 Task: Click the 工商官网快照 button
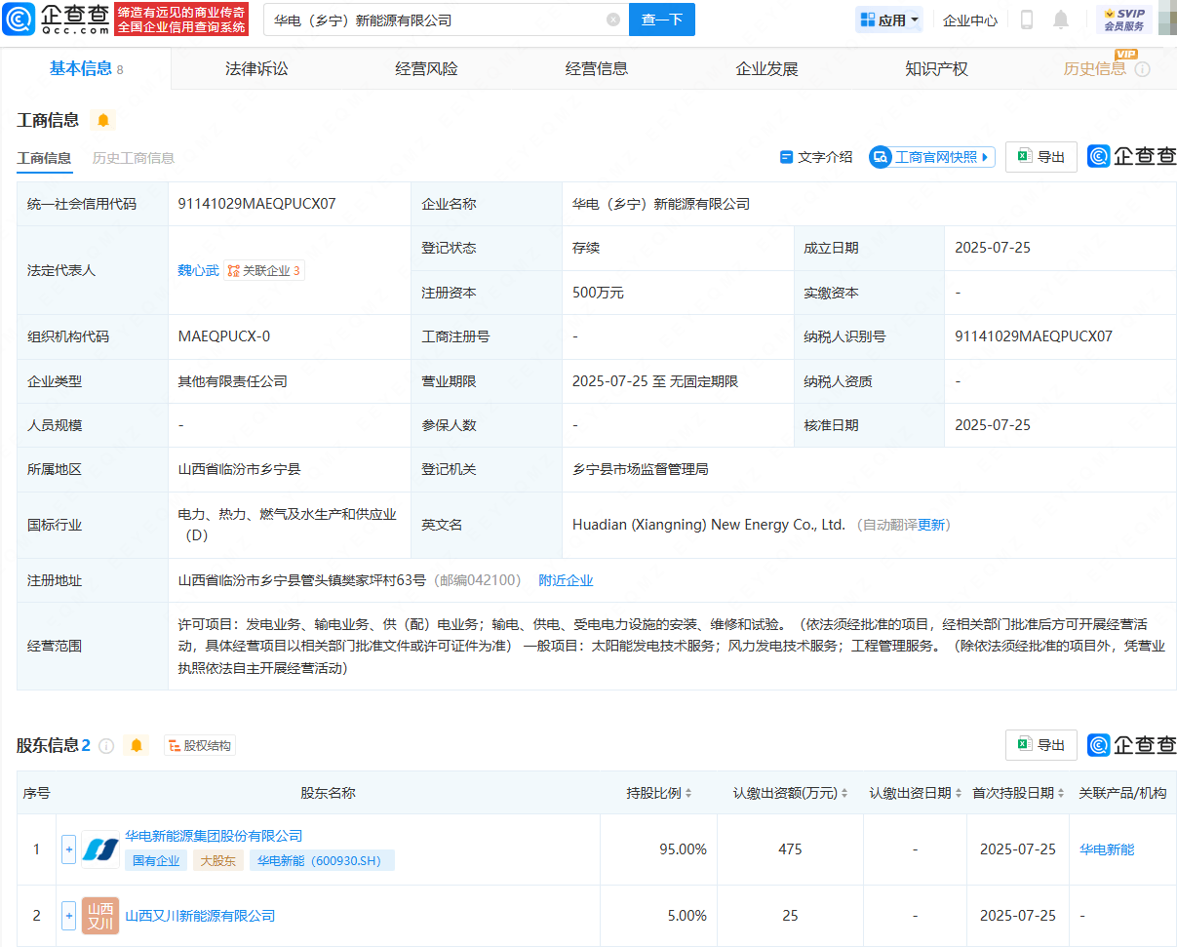pos(931,156)
